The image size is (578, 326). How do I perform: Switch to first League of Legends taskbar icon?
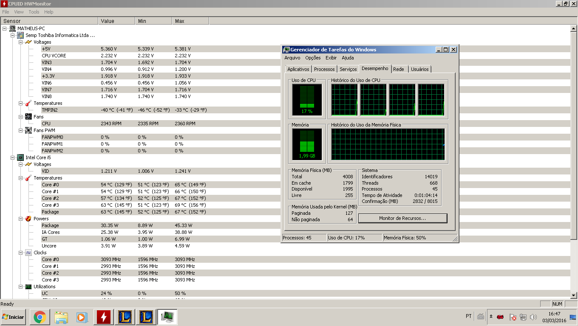(x=125, y=317)
